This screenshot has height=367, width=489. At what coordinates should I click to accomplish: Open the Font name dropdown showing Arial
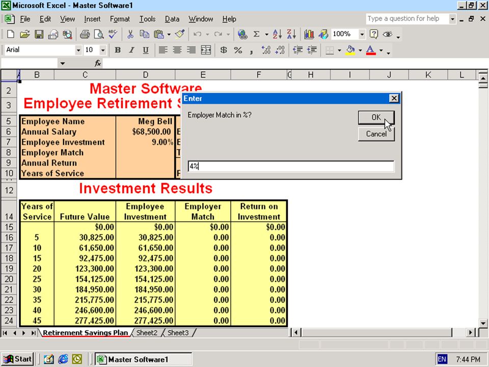click(x=78, y=50)
